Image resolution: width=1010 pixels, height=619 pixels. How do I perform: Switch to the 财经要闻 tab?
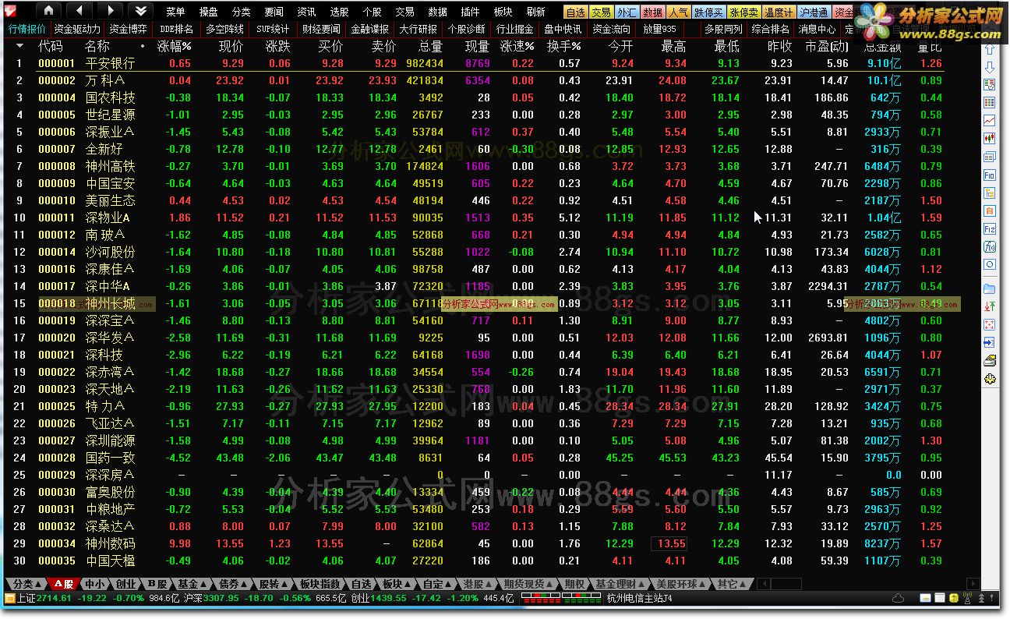pyautogui.click(x=321, y=29)
